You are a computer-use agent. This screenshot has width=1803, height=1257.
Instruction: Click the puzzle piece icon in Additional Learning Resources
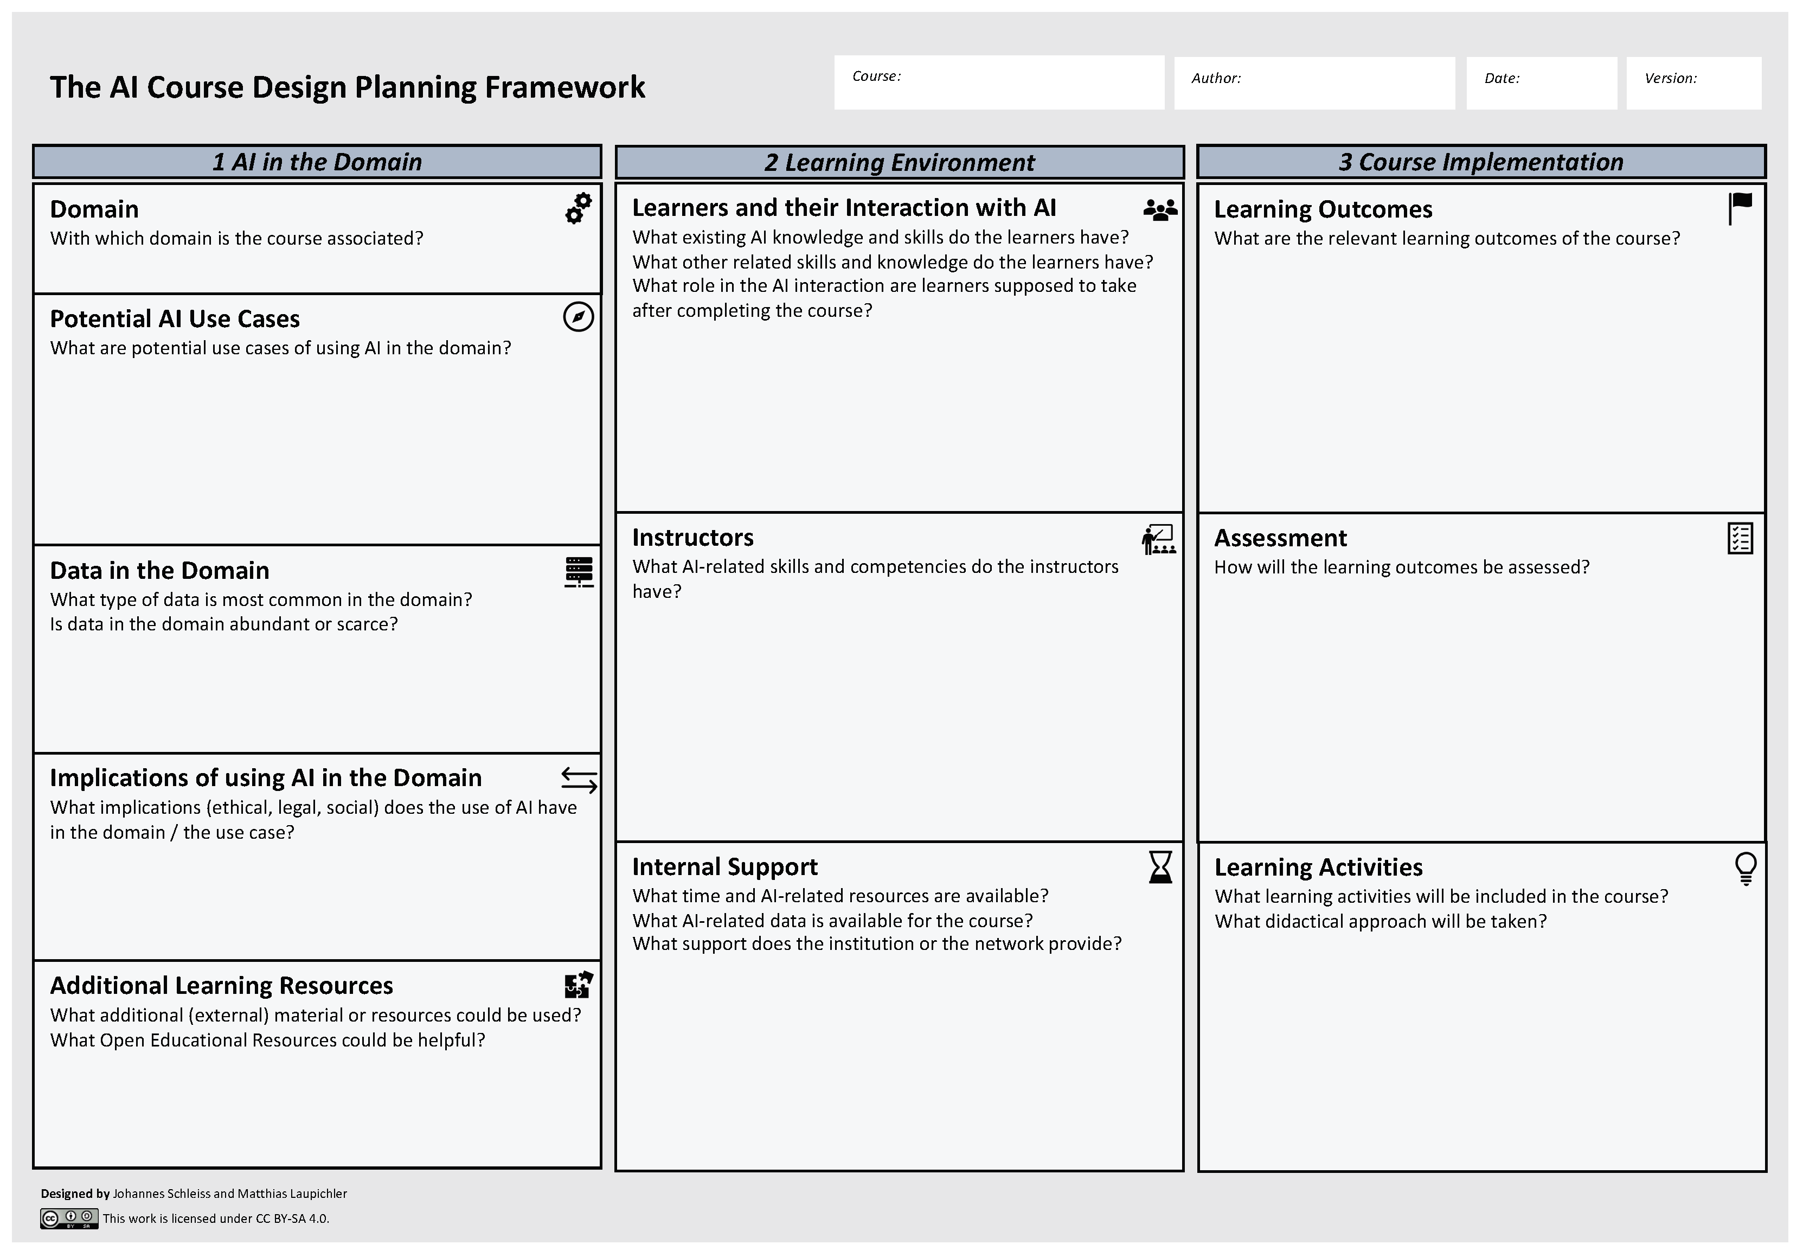tap(579, 985)
